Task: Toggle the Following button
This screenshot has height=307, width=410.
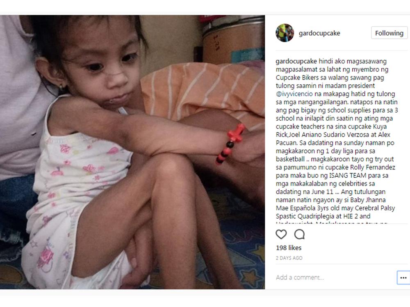Action: tap(389, 33)
